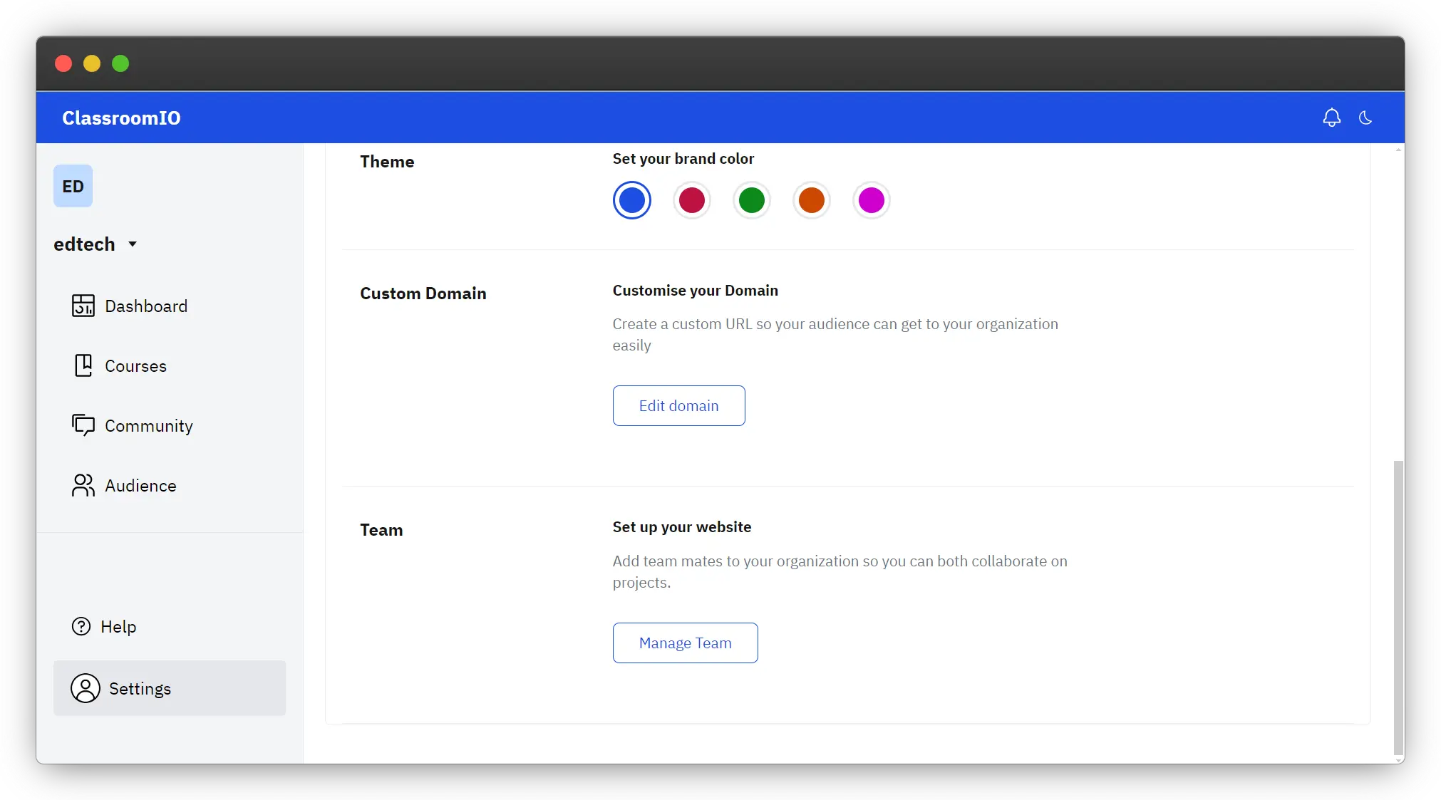Image resolution: width=1441 pixels, height=800 pixels.
Task: Open Manage Team button
Action: click(x=685, y=643)
